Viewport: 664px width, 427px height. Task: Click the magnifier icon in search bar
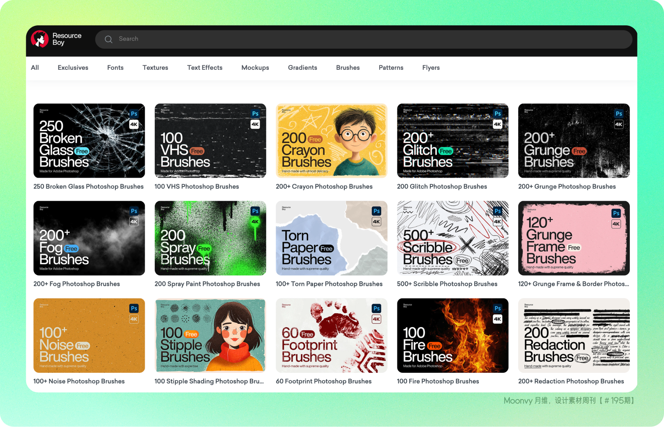109,39
